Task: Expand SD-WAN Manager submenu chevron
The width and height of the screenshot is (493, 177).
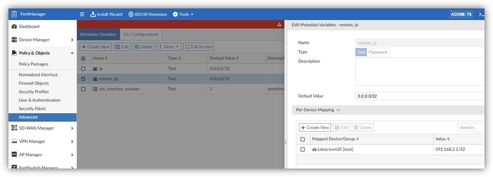Action: [72, 128]
